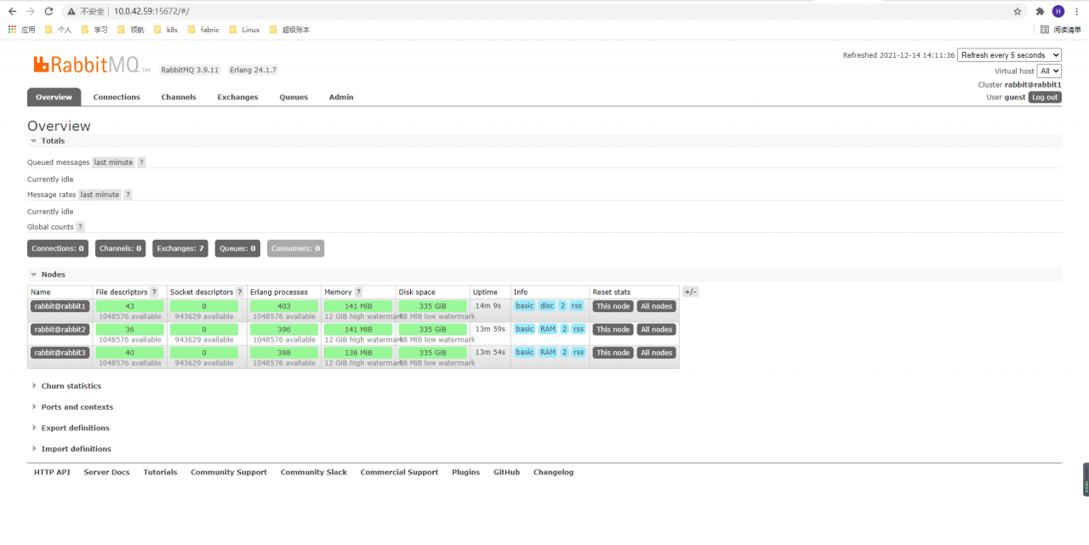Click the Queues: 0 count button
1089x545 pixels.
(237, 248)
